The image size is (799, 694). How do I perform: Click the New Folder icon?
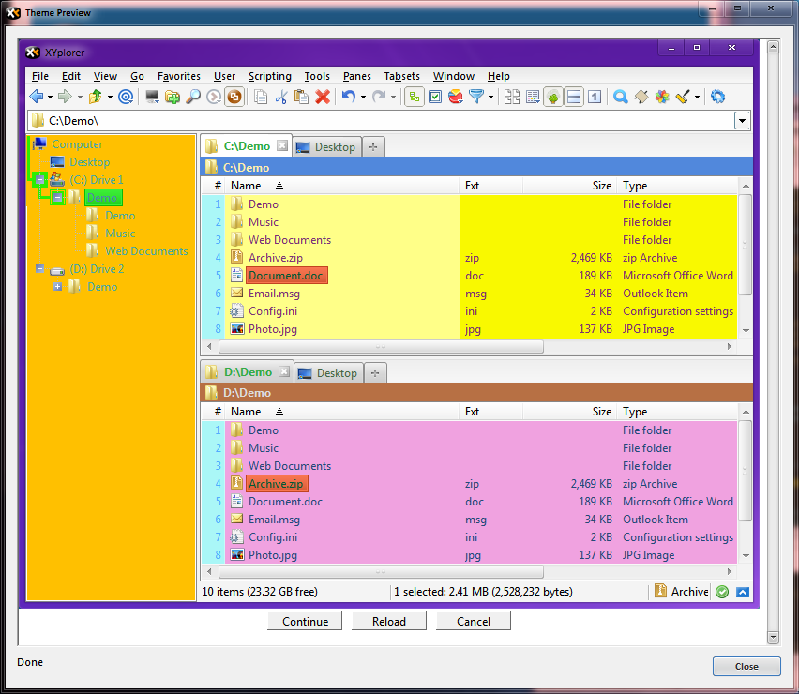[173, 97]
